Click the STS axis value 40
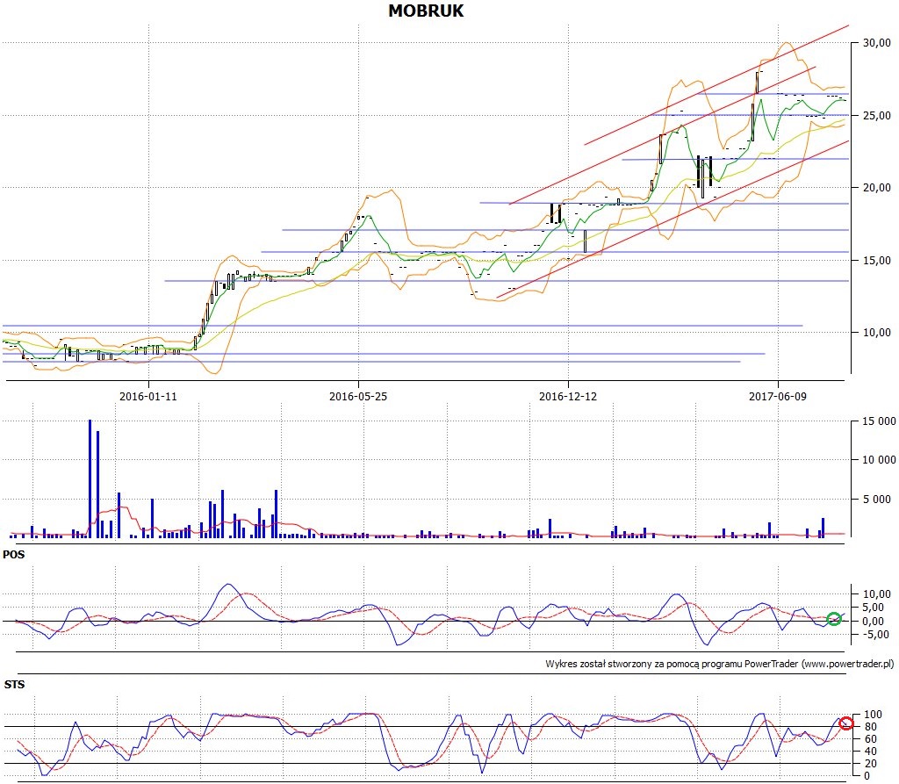 870,752
